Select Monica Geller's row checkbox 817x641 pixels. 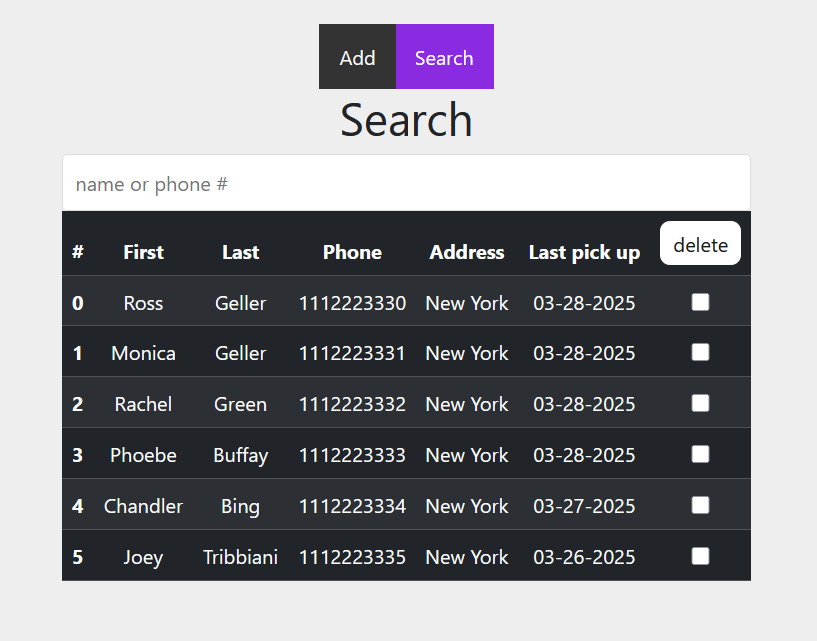coord(700,352)
